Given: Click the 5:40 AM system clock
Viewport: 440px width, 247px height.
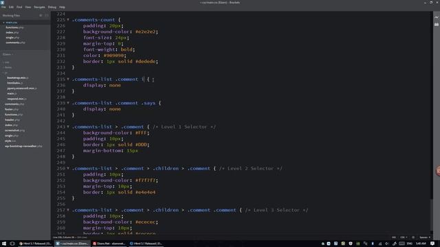Looking at the screenshot, I should [421, 244].
